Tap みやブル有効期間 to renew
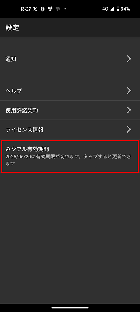 pos(70,156)
